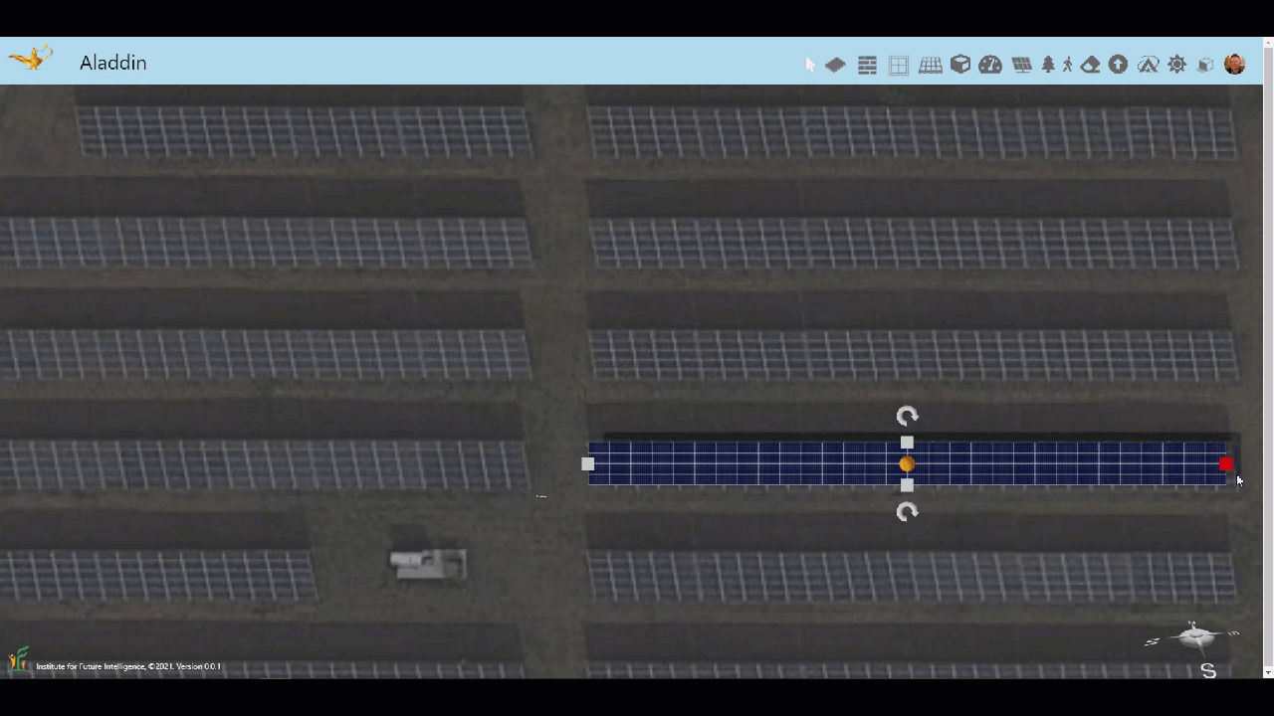Viewport: 1274px width, 716px height.
Task: Select the walking Human tool
Action: [1068, 65]
